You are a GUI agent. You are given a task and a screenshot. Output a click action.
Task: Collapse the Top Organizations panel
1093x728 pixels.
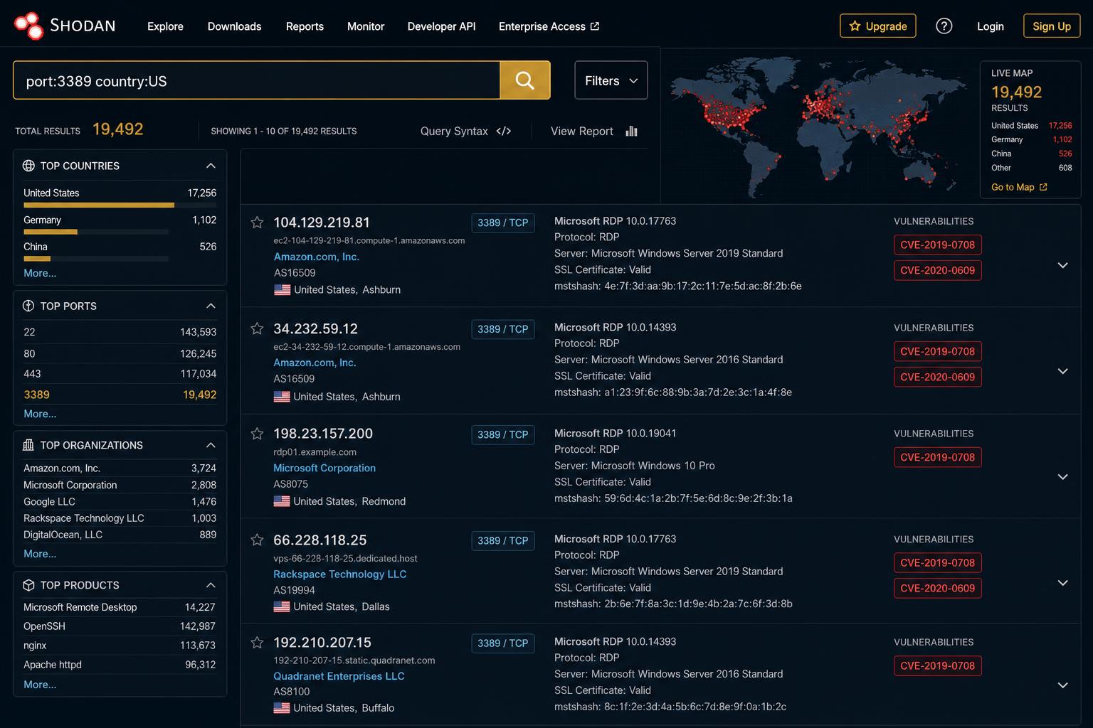[211, 445]
